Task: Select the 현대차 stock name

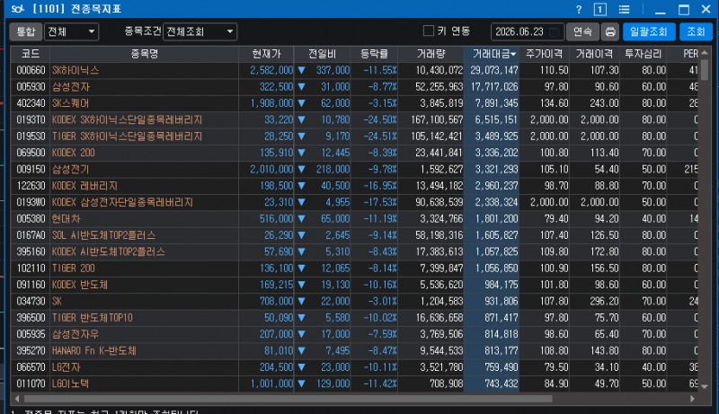Action: point(66,219)
